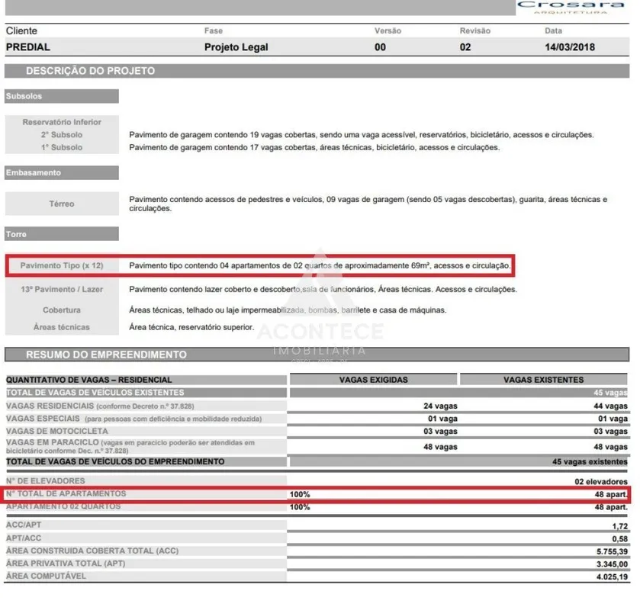Select the description mentioning "casa de máquinas"

tap(288, 310)
